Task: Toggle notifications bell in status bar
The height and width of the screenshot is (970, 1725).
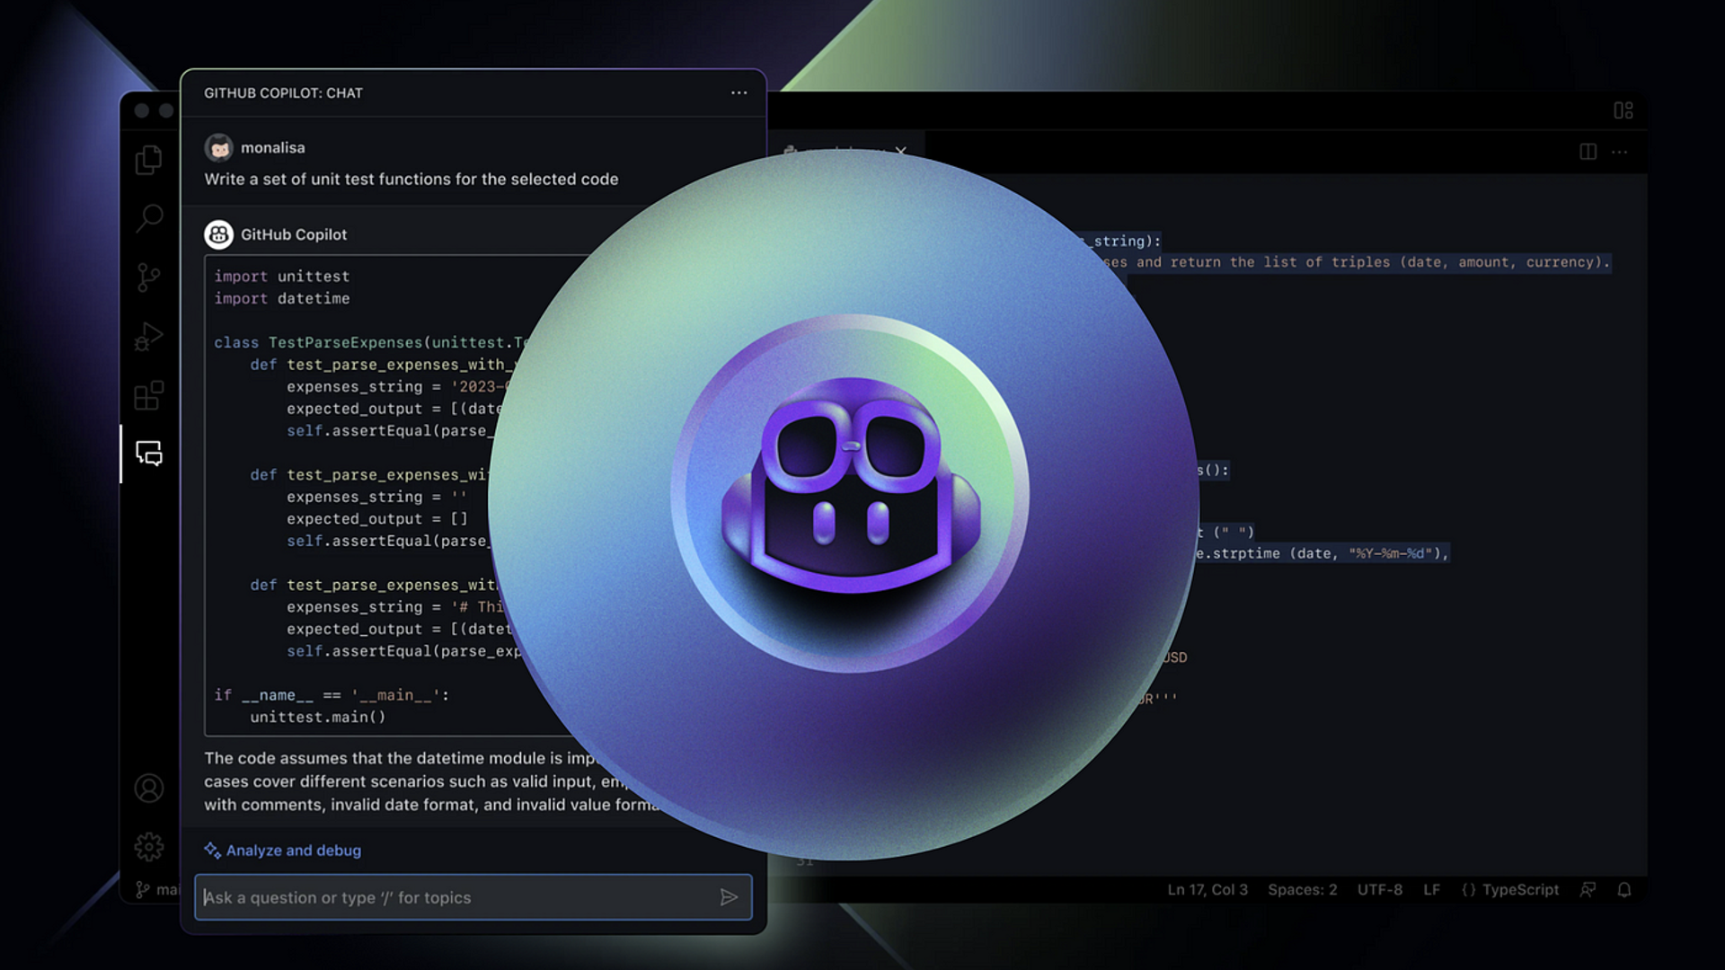Action: tap(1624, 890)
